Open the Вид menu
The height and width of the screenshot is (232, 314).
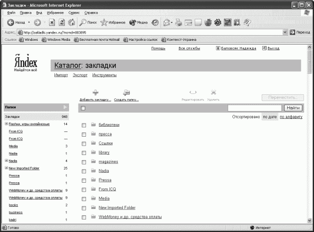[39, 13]
